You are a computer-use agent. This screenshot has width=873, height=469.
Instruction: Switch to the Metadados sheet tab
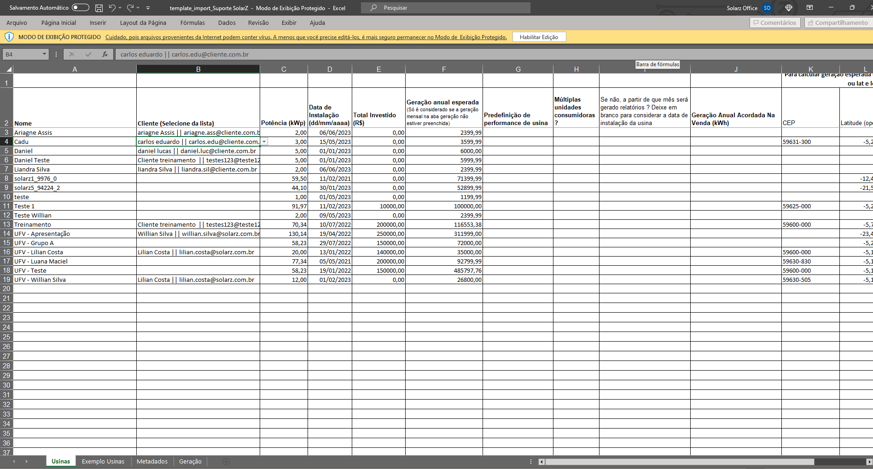(x=152, y=461)
